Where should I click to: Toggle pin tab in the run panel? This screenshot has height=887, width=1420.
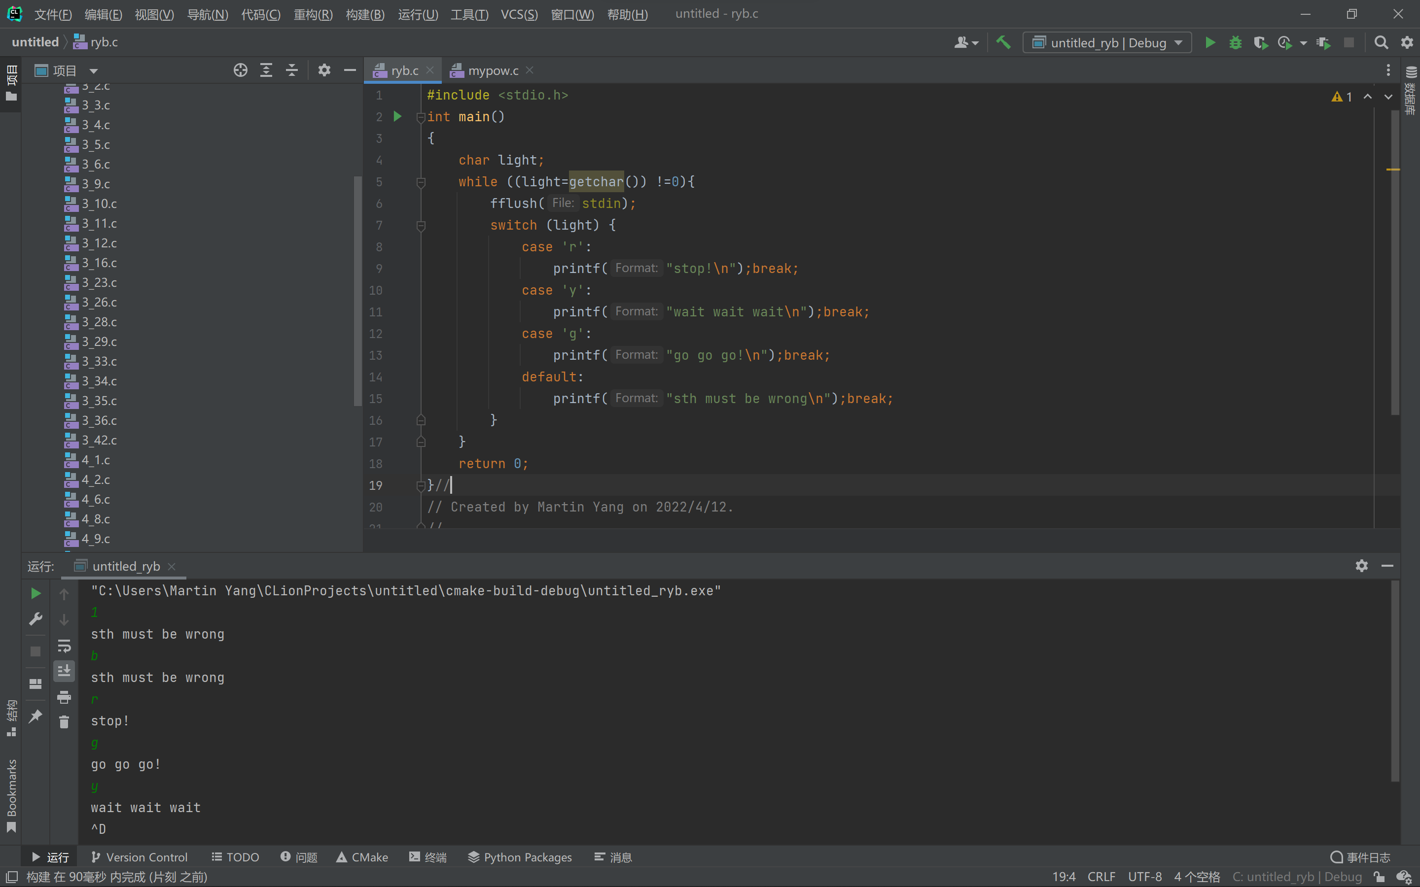click(35, 716)
